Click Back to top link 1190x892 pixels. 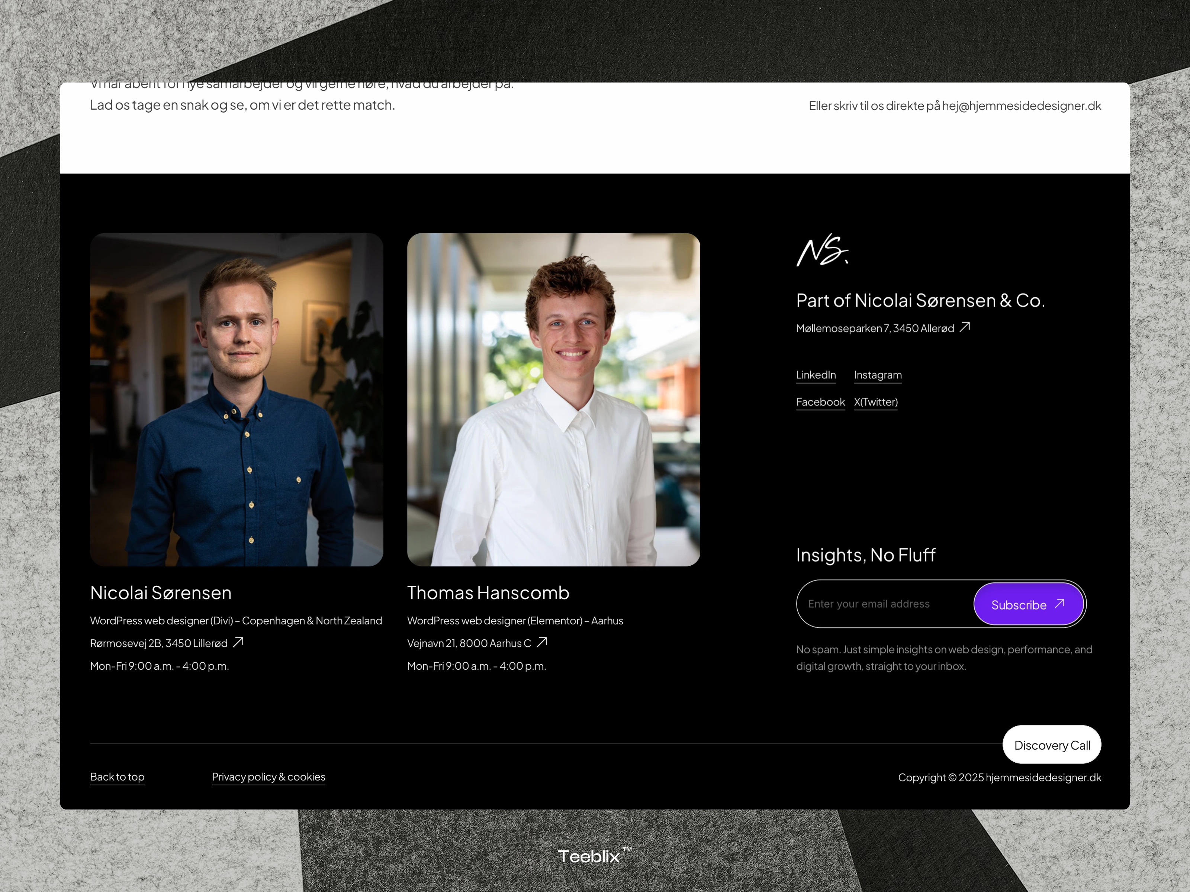[117, 776]
